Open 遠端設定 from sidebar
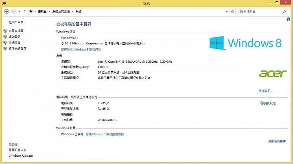 tap(15, 37)
